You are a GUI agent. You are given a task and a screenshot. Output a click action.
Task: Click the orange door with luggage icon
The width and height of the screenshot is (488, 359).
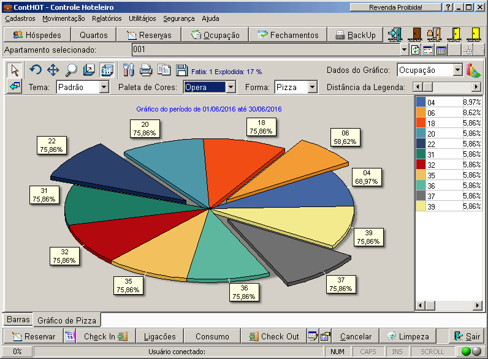coord(435,34)
